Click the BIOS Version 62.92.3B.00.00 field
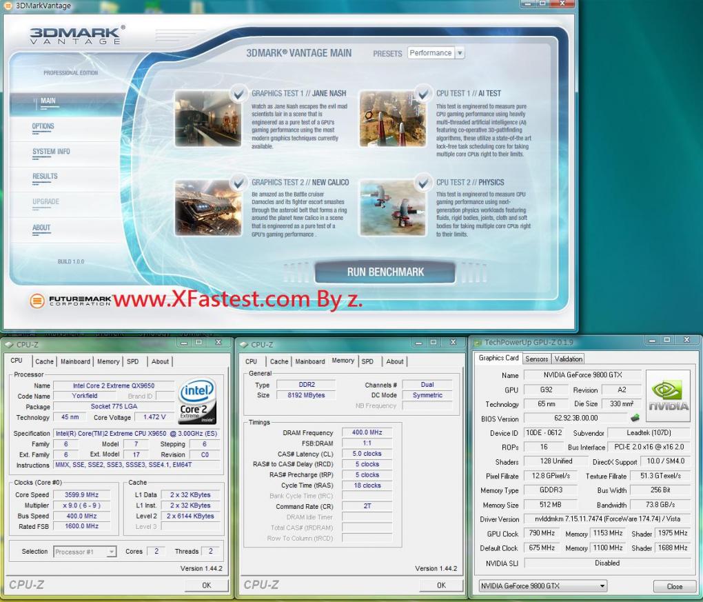This screenshot has width=703, height=602. coord(575,418)
